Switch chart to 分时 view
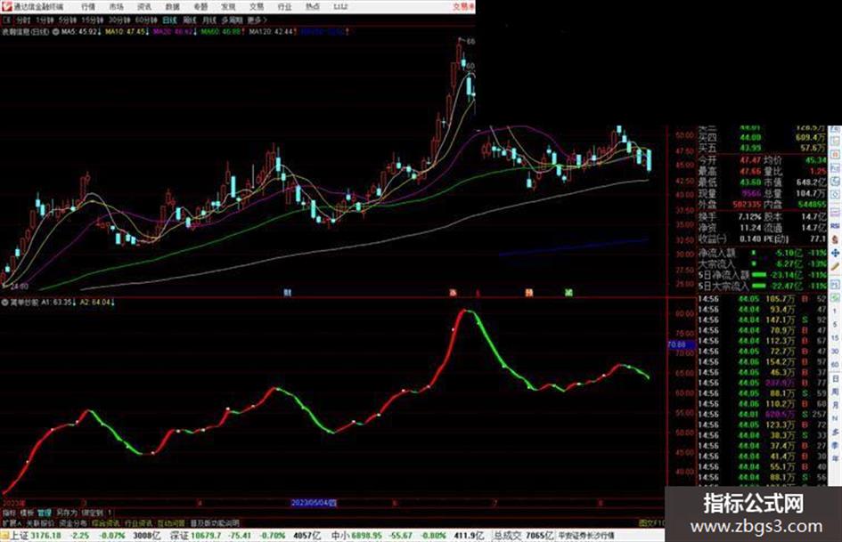 tap(22, 20)
